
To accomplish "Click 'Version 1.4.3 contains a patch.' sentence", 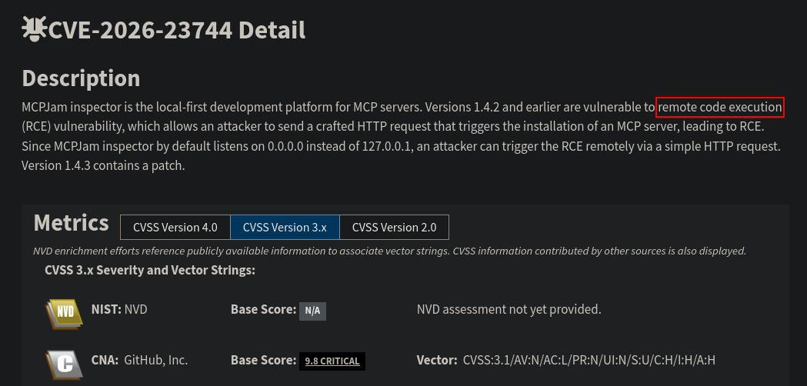I will coord(103,166).
